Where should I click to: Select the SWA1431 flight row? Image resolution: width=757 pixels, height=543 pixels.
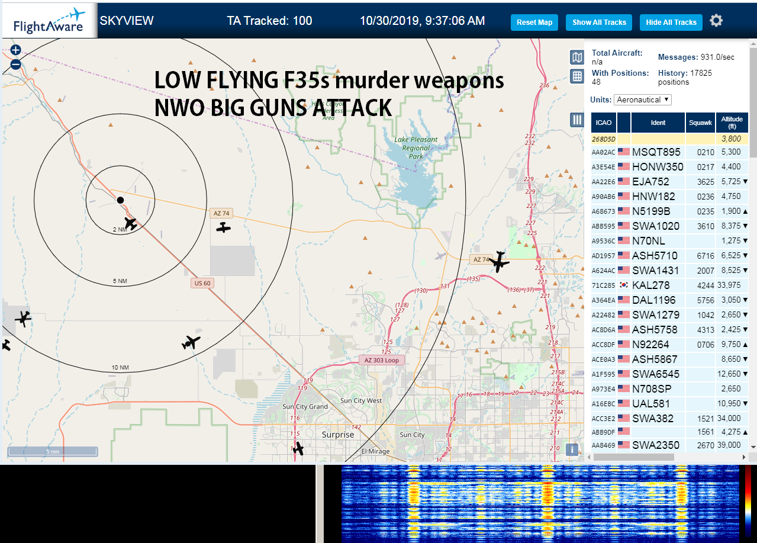670,271
